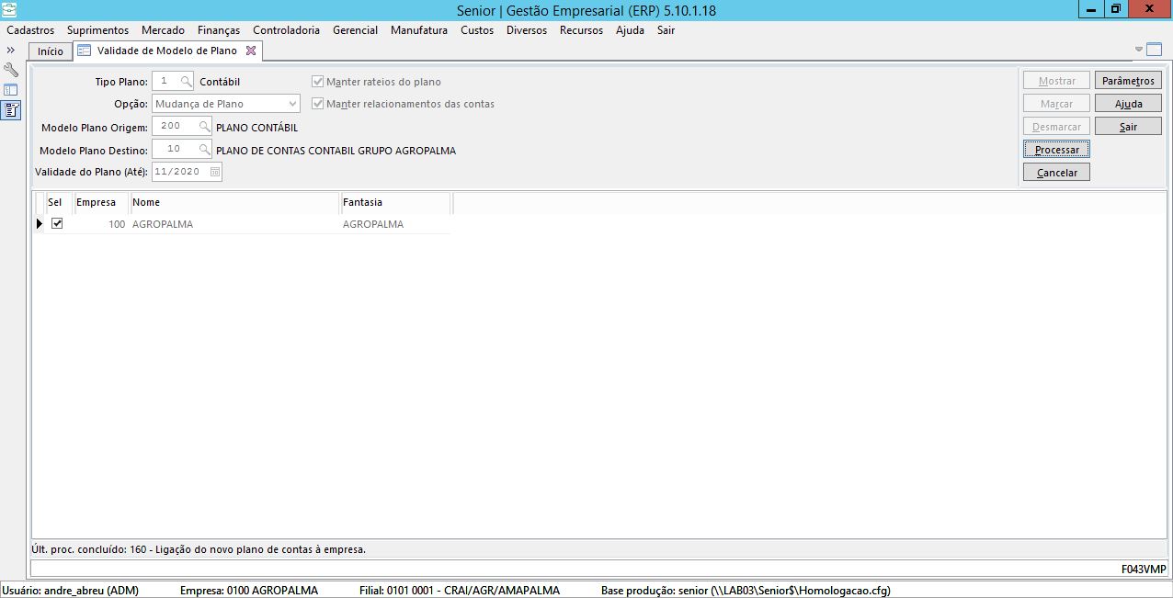Open lookup for Modelo Plano Origem
This screenshot has width=1173, height=598.
pyautogui.click(x=204, y=127)
